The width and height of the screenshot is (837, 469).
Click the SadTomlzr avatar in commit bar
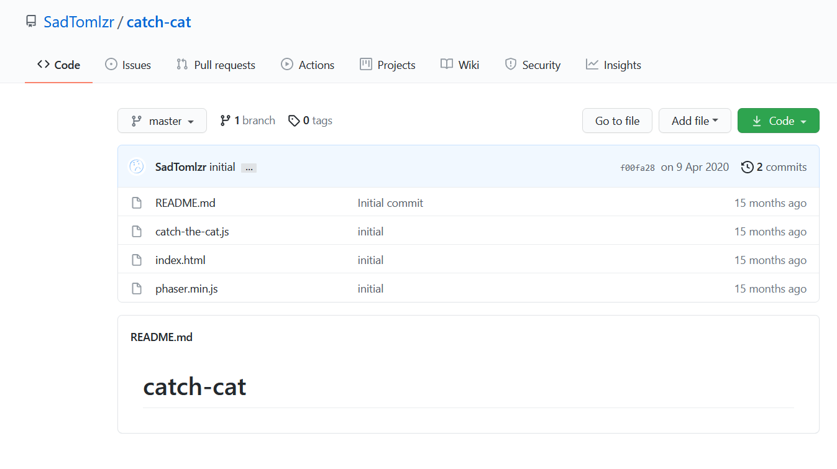pyautogui.click(x=137, y=166)
